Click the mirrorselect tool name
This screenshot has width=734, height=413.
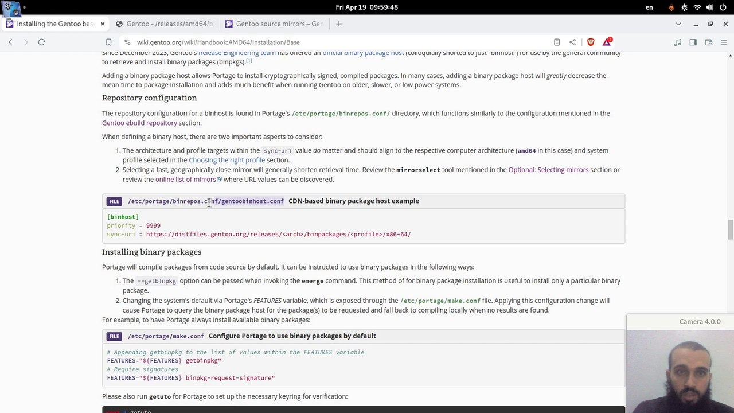[418, 170]
